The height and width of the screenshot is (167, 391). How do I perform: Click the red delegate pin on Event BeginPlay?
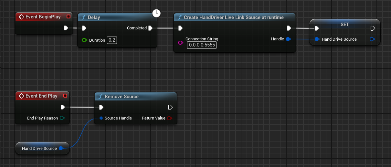click(x=68, y=17)
